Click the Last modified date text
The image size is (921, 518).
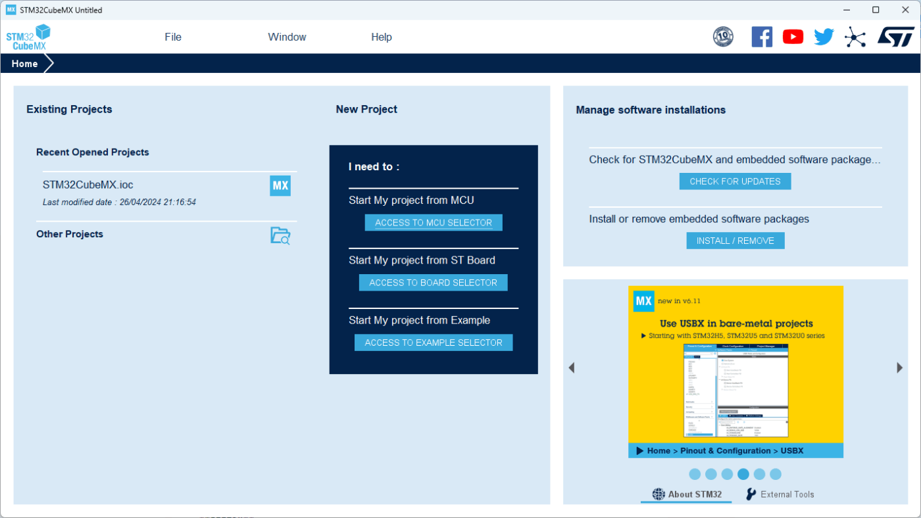coord(119,202)
